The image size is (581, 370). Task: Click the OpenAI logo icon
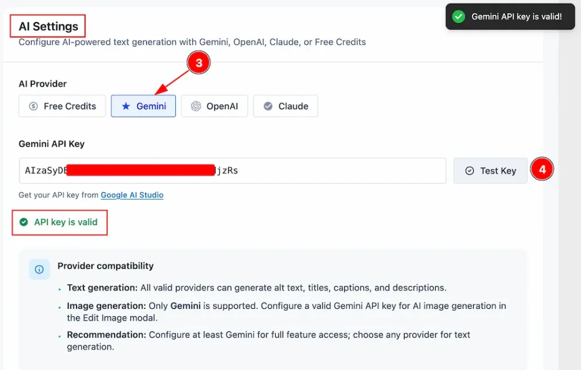pyautogui.click(x=196, y=106)
